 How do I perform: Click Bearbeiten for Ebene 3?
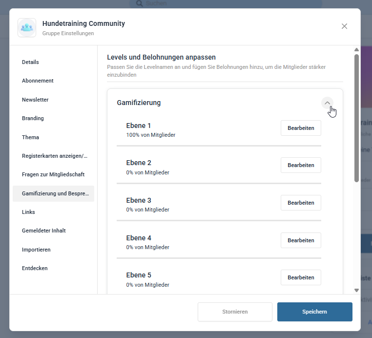click(x=301, y=203)
